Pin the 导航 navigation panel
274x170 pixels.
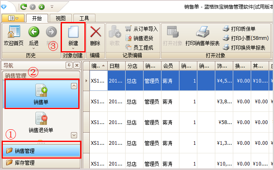(69, 65)
